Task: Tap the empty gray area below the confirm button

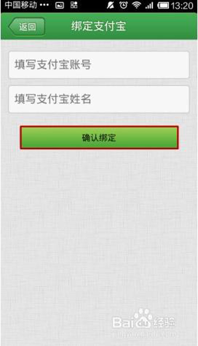Action: [99, 221]
